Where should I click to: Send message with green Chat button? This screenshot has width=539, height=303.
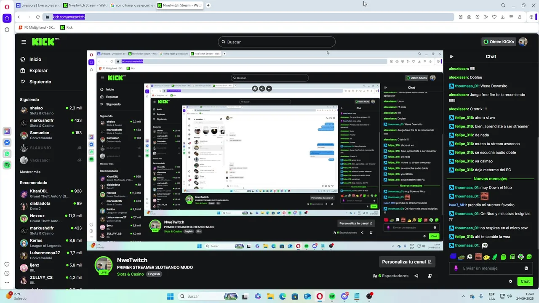tap(525, 282)
